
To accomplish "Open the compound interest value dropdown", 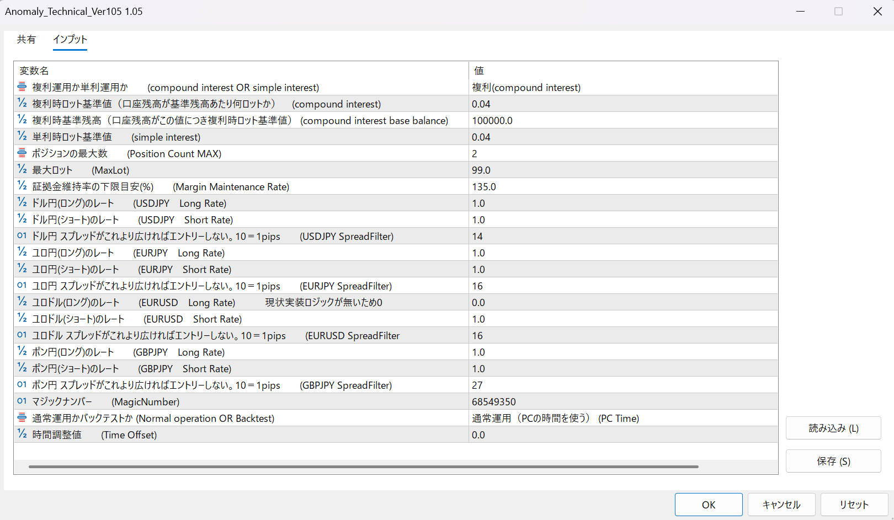I will point(622,88).
